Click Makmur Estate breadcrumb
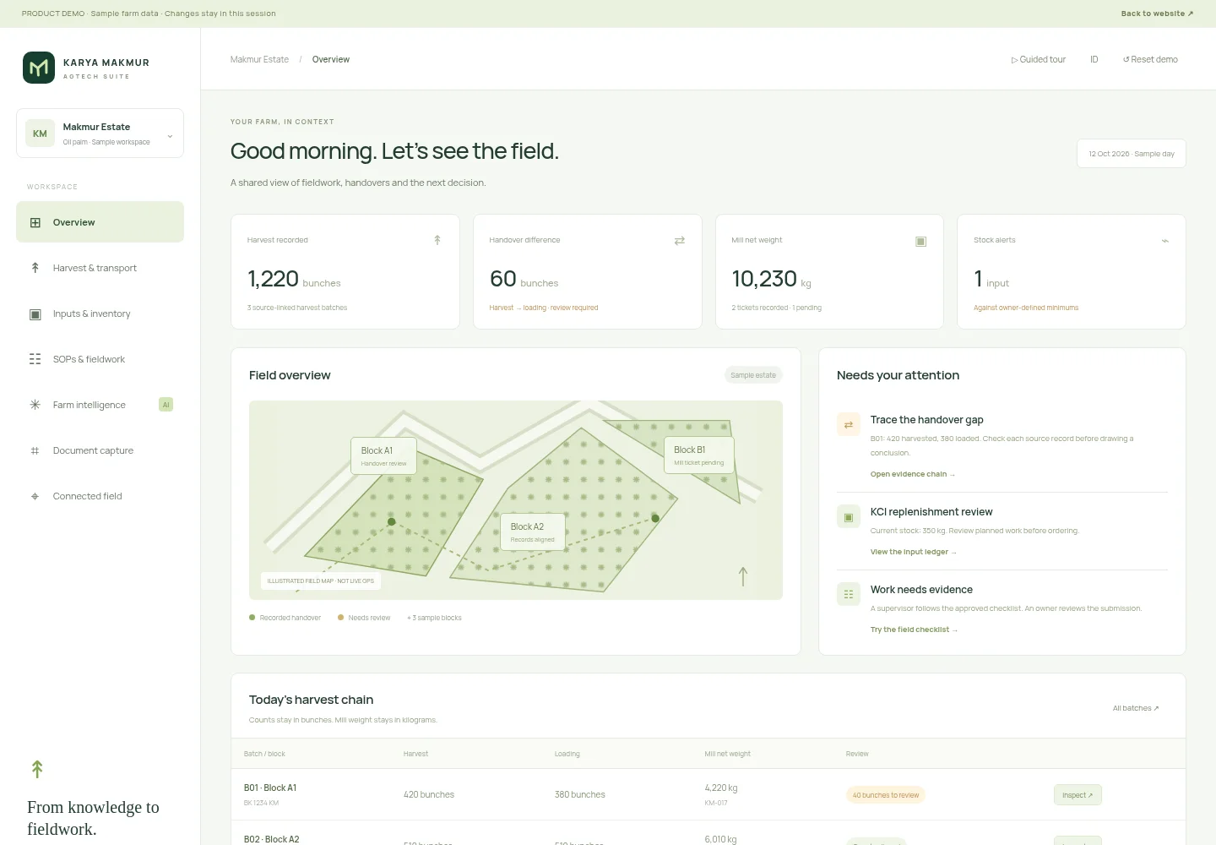This screenshot has height=845, width=1216. tap(259, 59)
